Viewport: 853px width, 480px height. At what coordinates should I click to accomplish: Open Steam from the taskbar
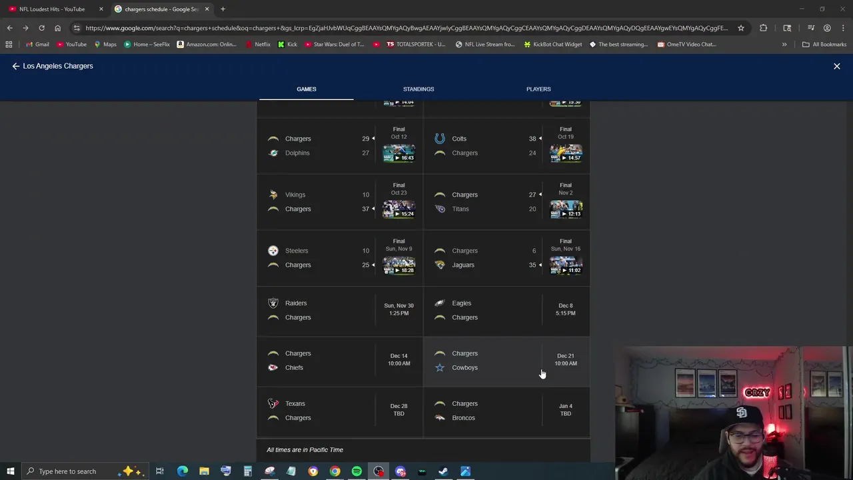pos(443,471)
